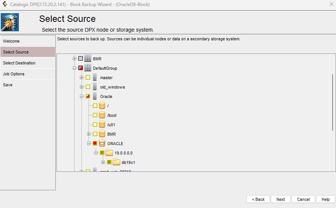Toggle the db19c1 selection checkbox

coord(109,162)
